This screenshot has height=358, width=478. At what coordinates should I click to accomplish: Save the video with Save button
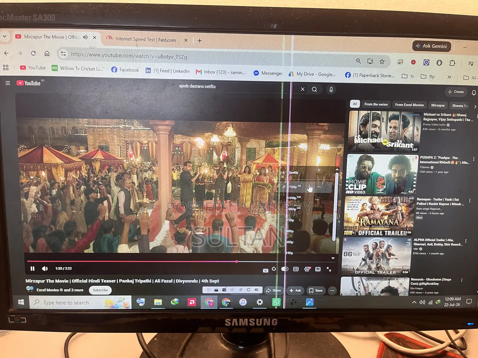[316, 290]
